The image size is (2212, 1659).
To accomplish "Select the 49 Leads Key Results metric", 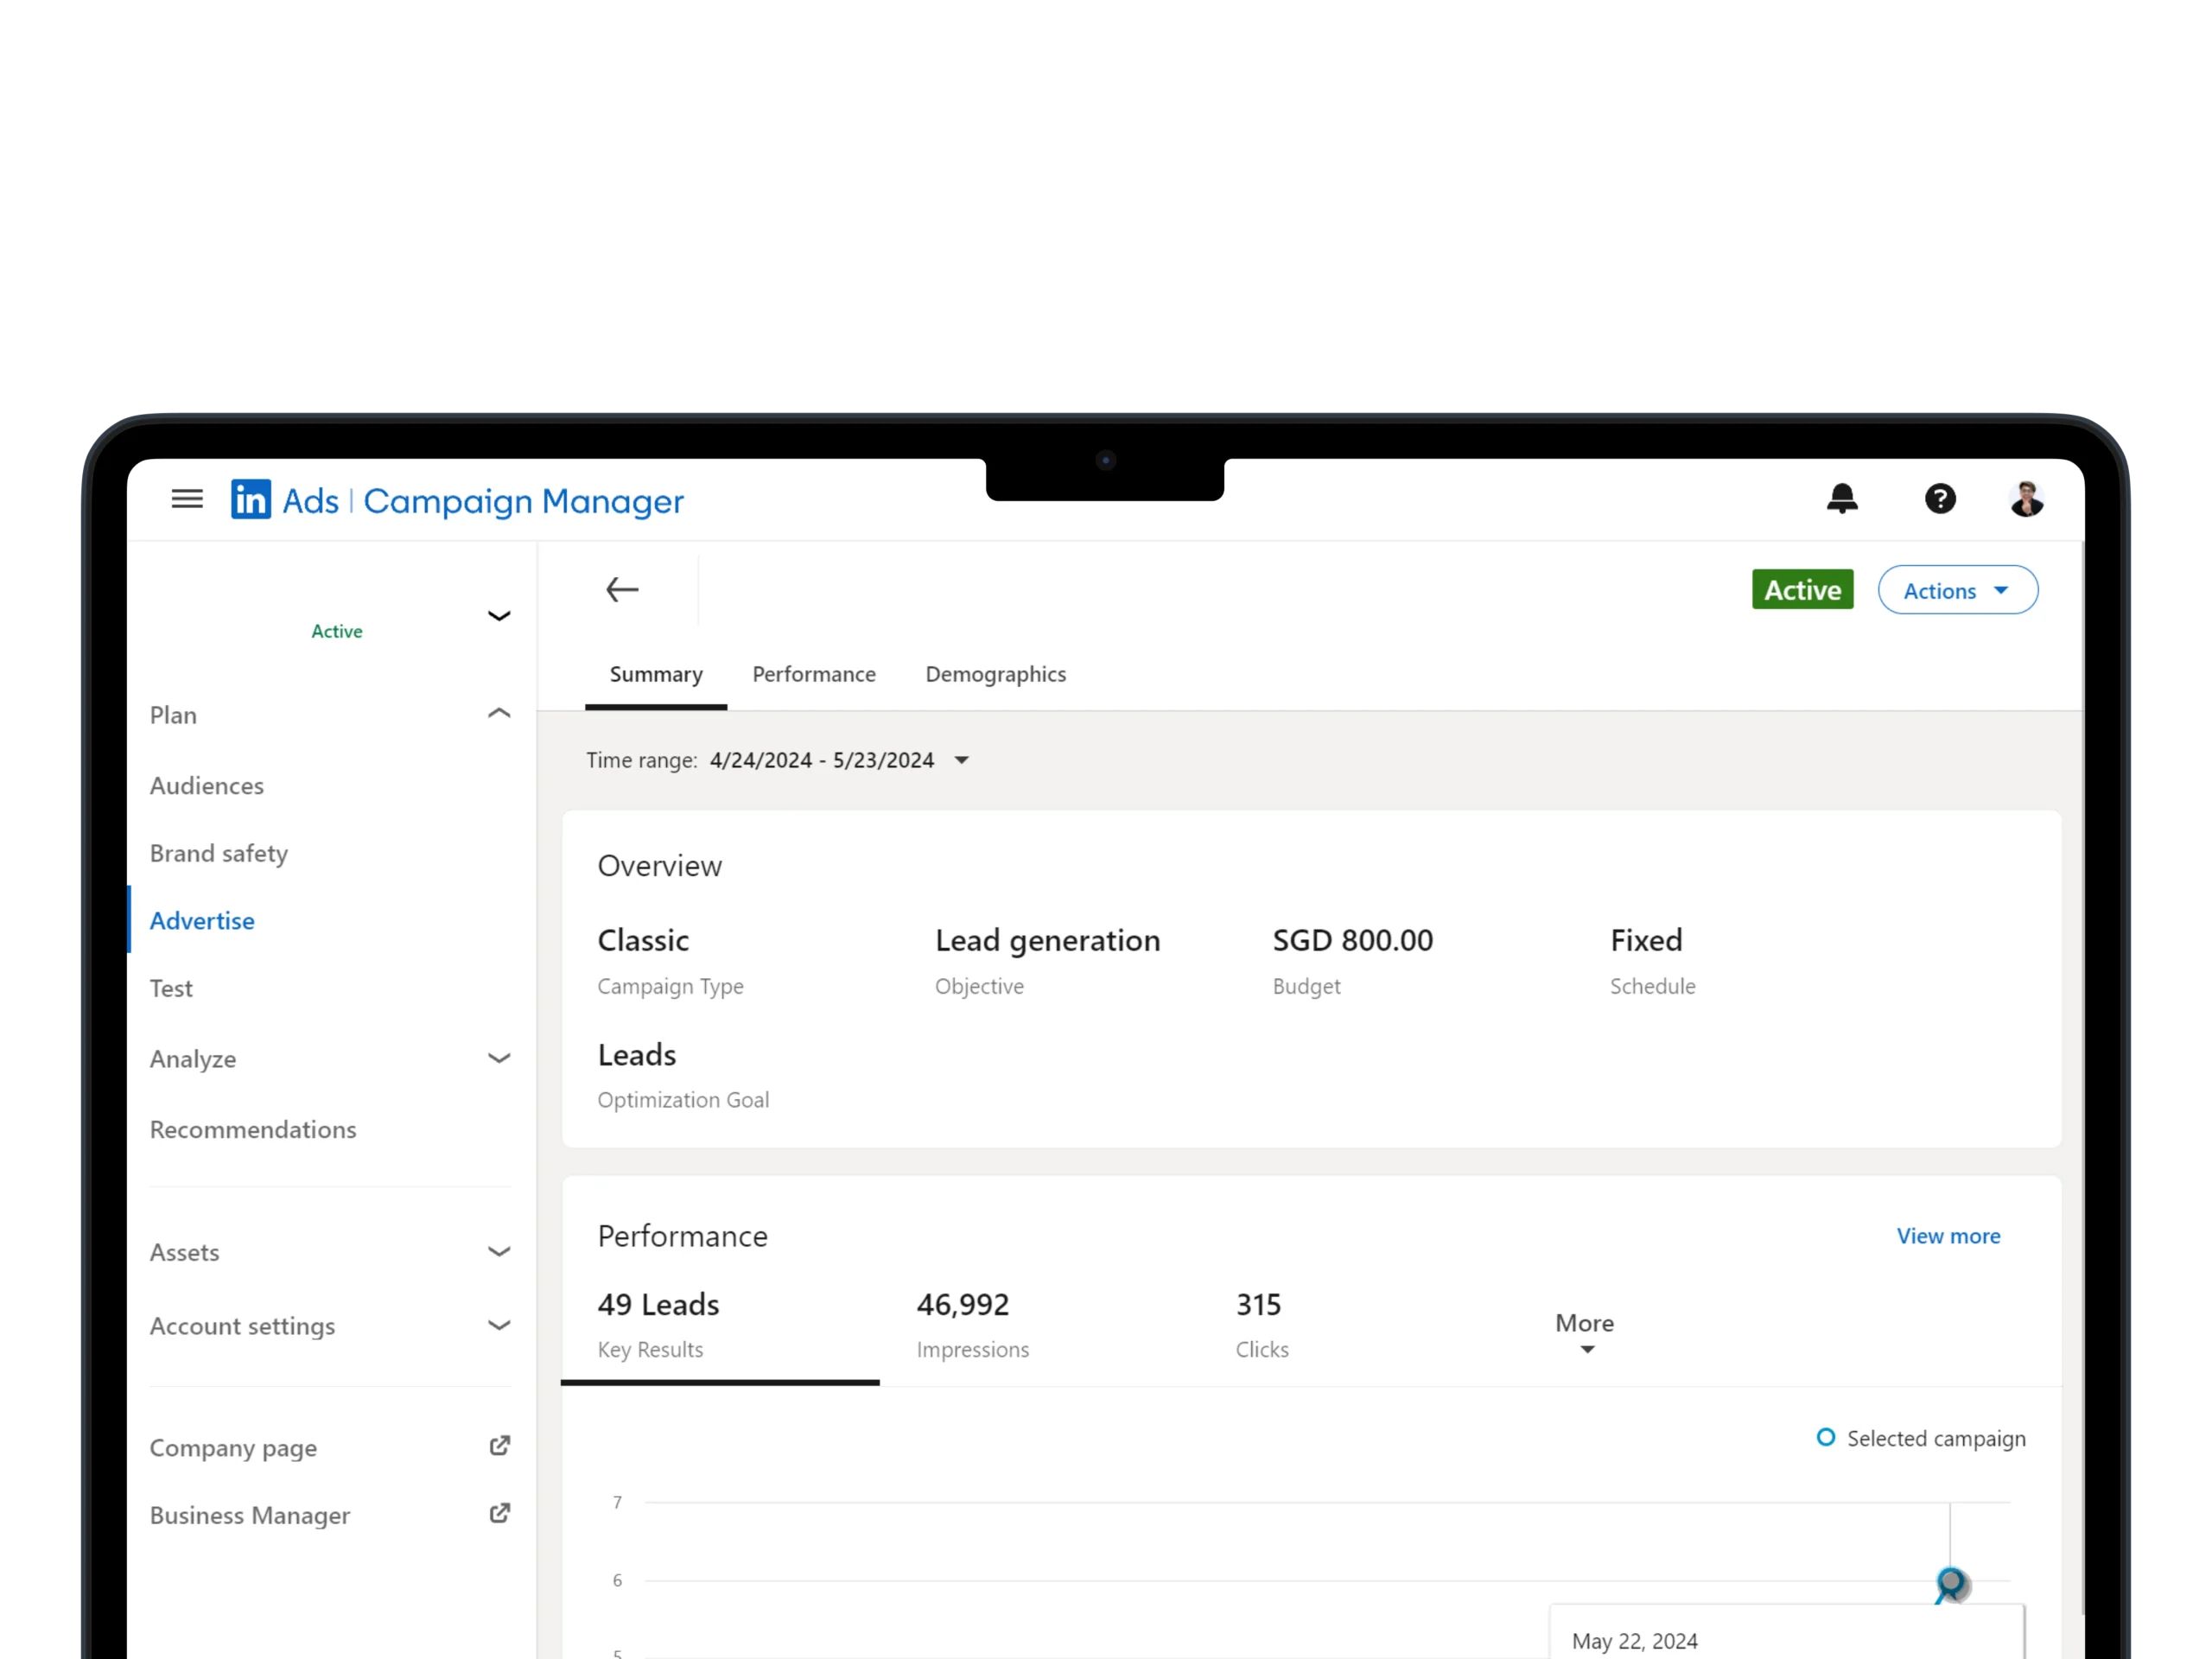I will tap(720, 1325).
